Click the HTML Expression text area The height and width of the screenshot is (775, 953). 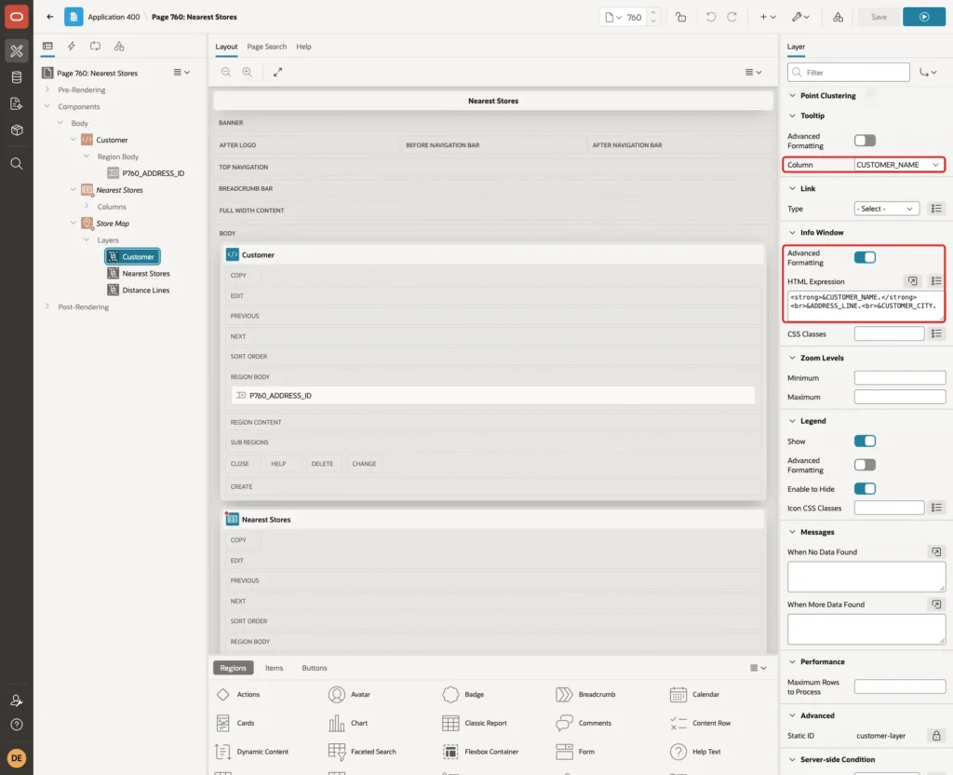(x=866, y=305)
